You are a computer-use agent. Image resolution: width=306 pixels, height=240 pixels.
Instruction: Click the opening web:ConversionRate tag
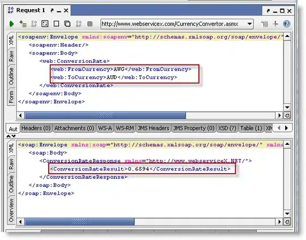[74, 61]
